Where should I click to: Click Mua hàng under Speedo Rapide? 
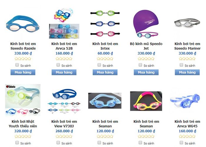tap(23, 72)
